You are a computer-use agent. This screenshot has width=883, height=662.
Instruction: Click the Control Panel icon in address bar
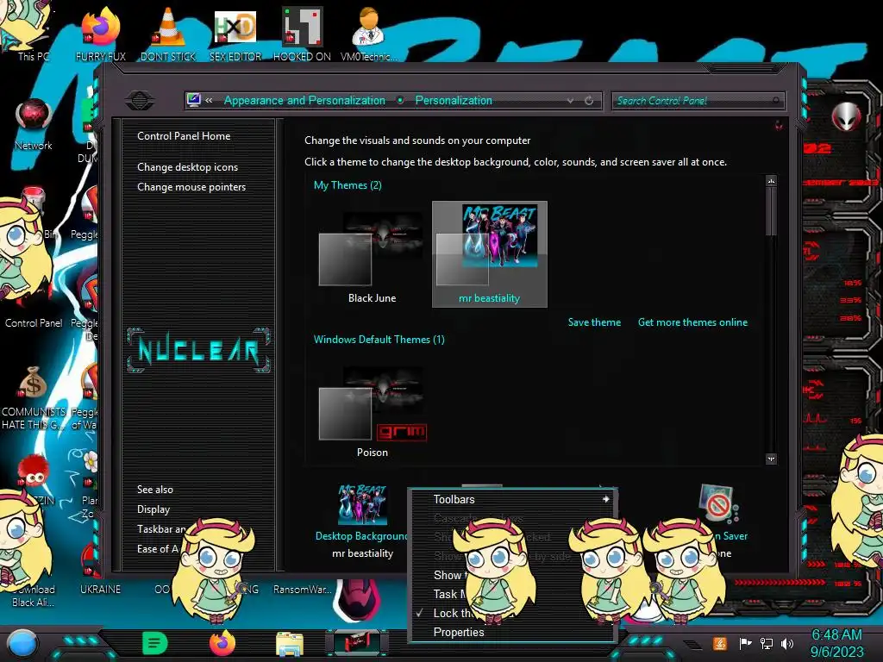(x=194, y=100)
